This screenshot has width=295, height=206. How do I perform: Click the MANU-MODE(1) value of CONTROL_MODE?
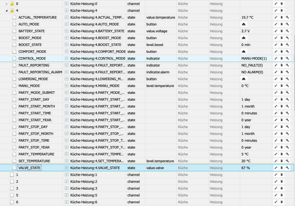(254, 59)
